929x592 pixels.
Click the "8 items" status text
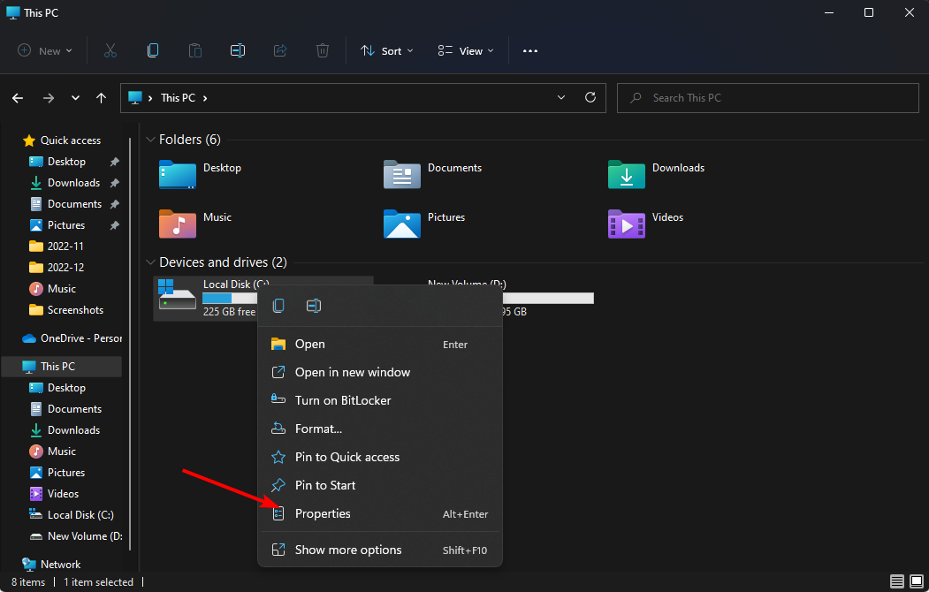[28, 582]
